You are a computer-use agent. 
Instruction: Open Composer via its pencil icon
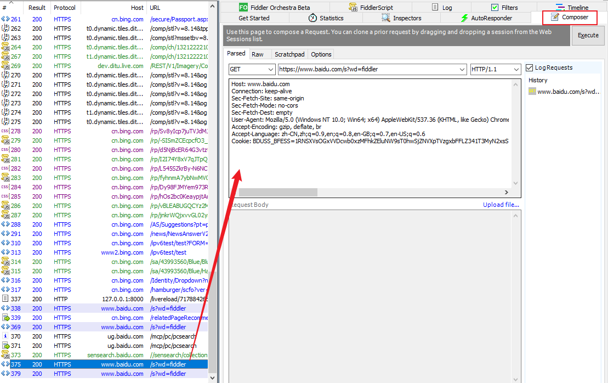pos(555,17)
